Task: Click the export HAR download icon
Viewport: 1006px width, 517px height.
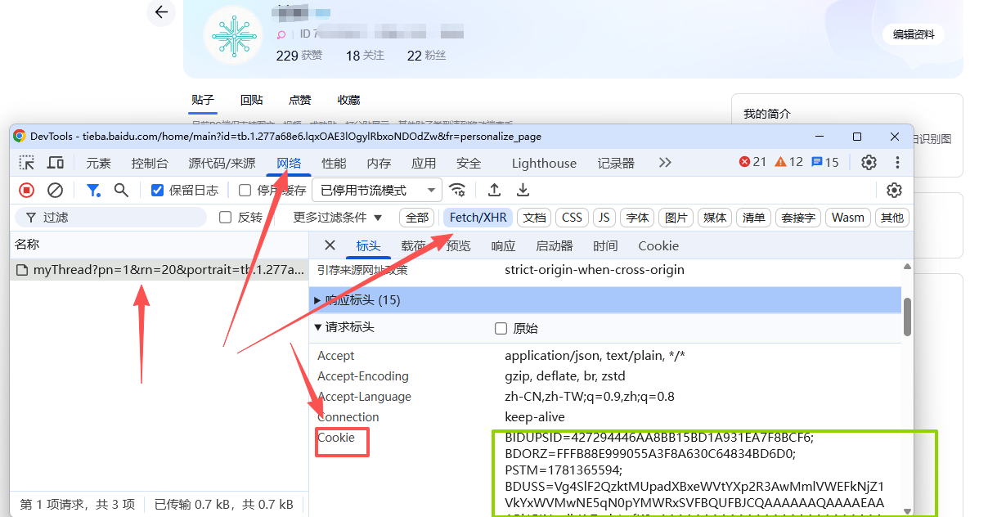Action: point(523,190)
